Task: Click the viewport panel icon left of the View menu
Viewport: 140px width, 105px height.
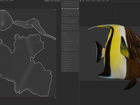Action: point(80,1)
